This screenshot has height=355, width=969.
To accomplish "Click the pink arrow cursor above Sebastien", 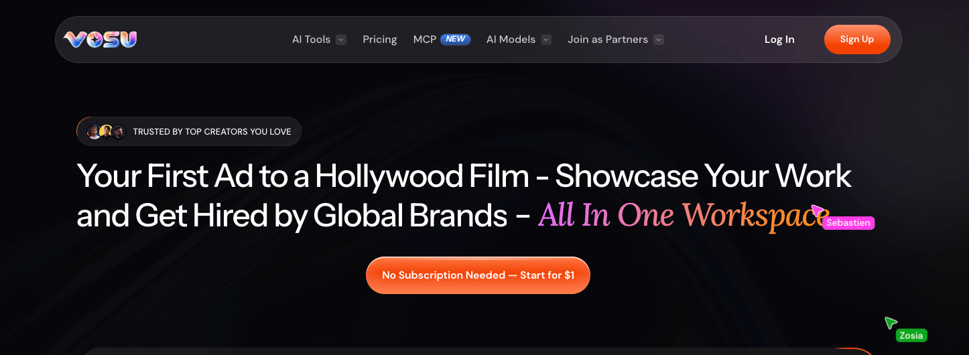I will coord(818,211).
